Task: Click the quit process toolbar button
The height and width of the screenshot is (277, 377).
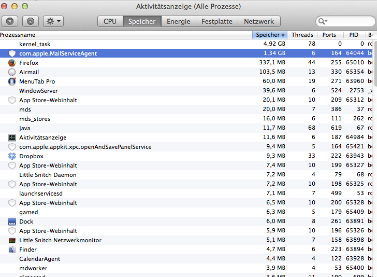Action: (10, 21)
